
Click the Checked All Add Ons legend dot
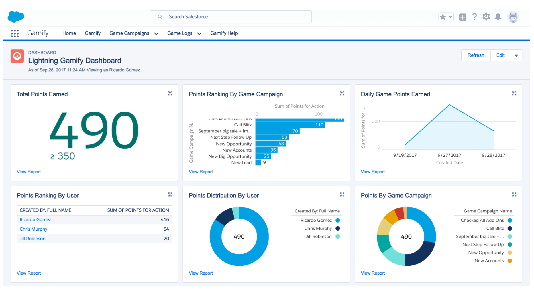[x=510, y=220]
